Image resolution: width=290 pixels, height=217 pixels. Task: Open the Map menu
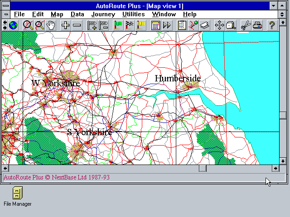pyautogui.click(x=57, y=14)
